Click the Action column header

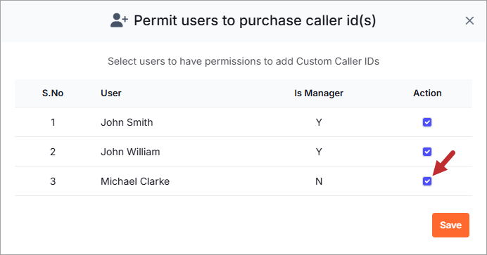coord(427,93)
